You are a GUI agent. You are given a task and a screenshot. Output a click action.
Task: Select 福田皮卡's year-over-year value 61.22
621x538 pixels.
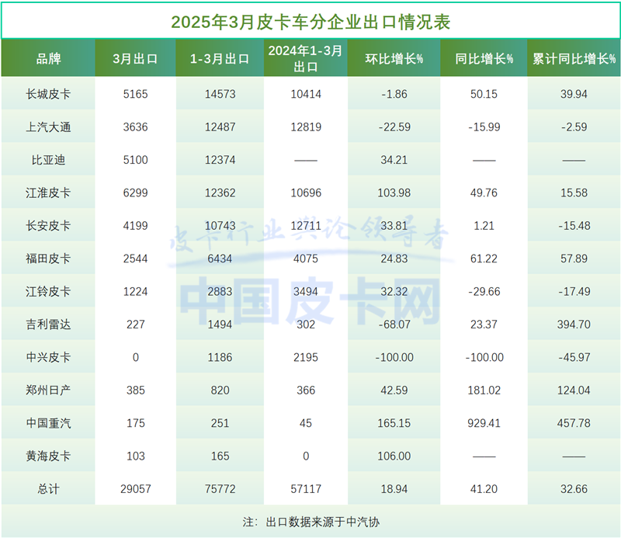coord(484,259)
